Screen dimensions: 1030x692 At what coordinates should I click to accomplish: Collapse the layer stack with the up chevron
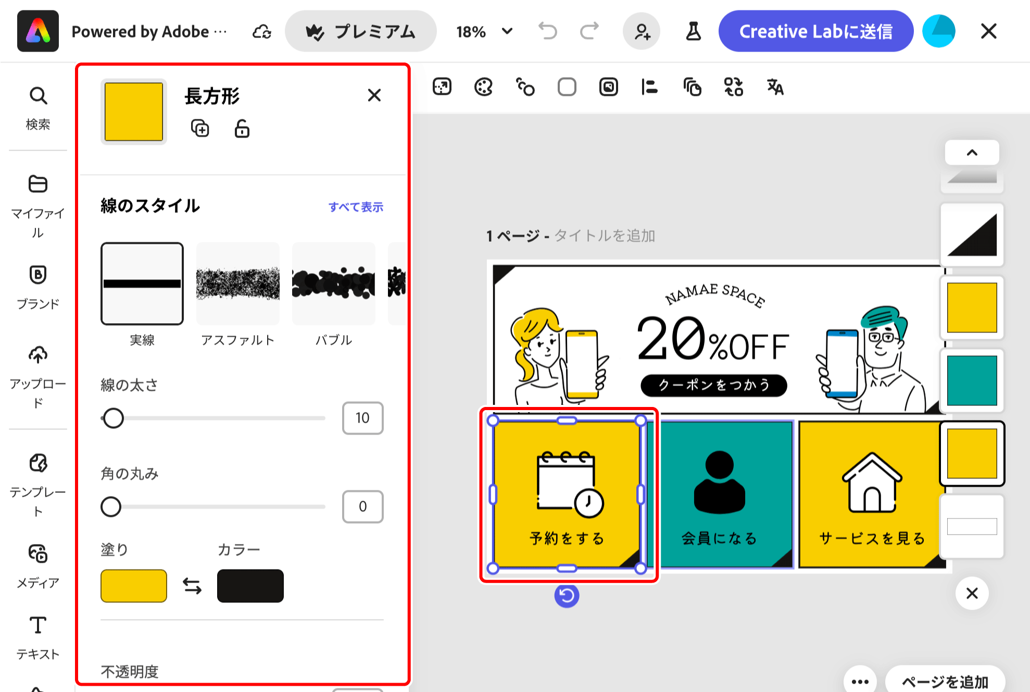tap(972, 153)
